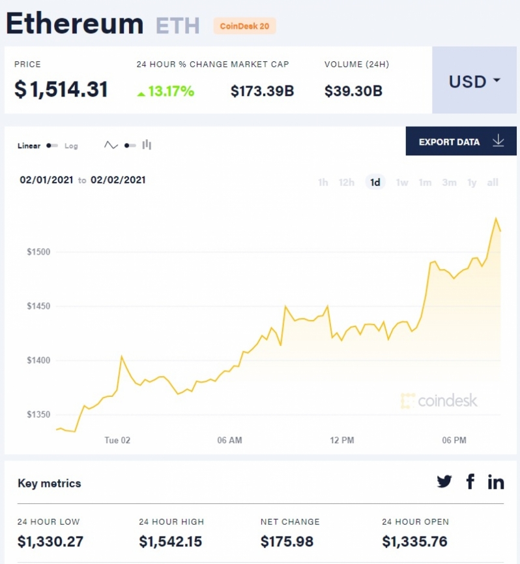Click the CoinDesk 20 badge
Image resolution: width=520 pixels, height=564 pixels.
click(x=244, y=26)
